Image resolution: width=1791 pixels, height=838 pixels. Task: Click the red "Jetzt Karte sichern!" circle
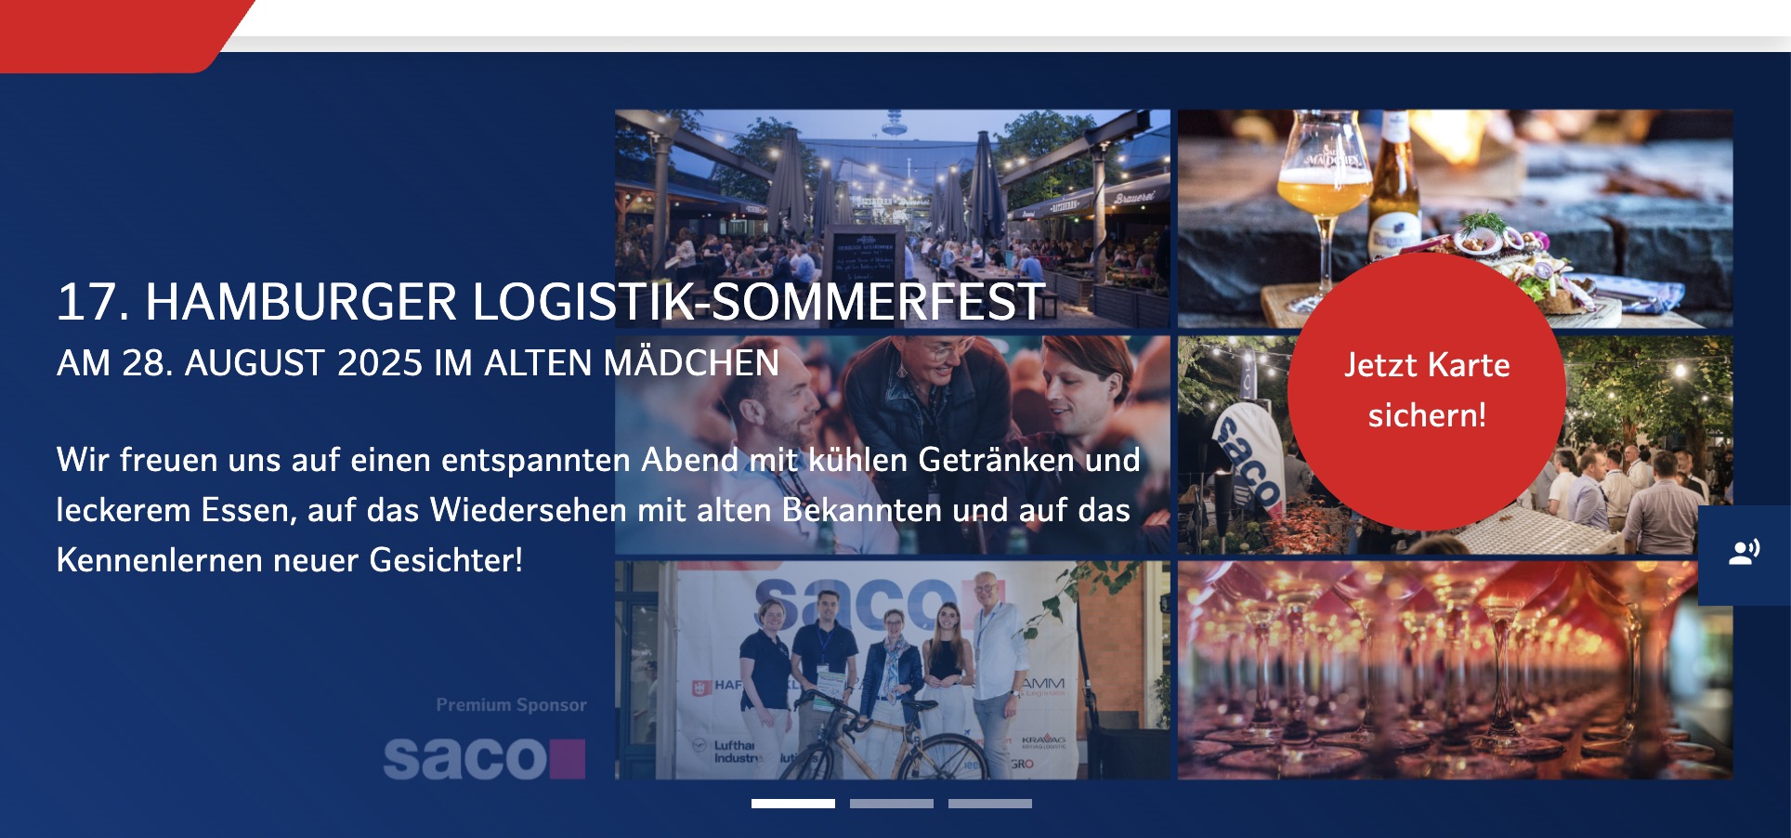[1427, 391]
